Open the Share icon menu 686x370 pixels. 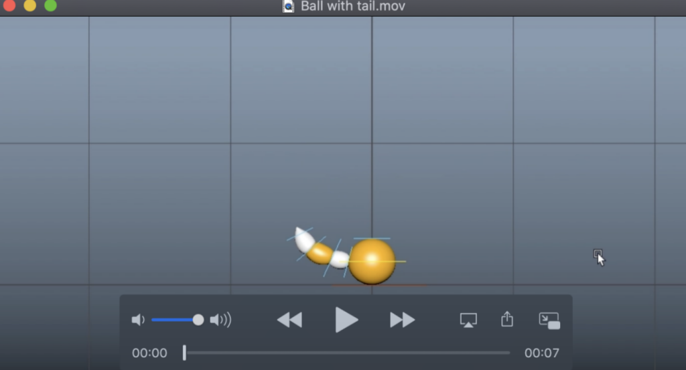(x=507, y=319)
